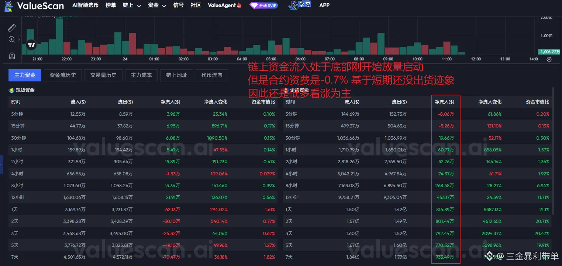The width and height of the screenshot is (562, 266).
Task: Open ValueAgent from the nav bar
Action: pos(225,5)
